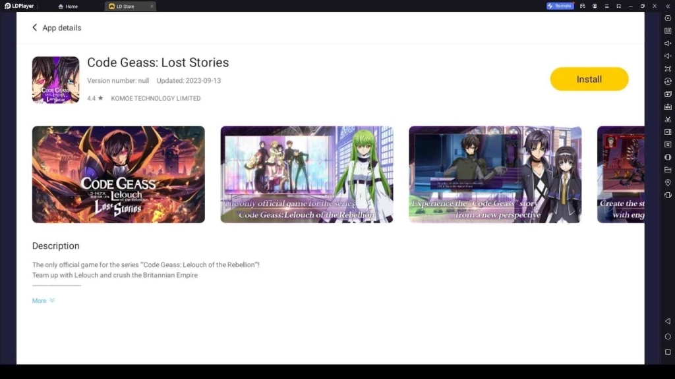The image size is (675, 379).
Task: Increase volume using sidebar icon
Action: coord(668,43)
